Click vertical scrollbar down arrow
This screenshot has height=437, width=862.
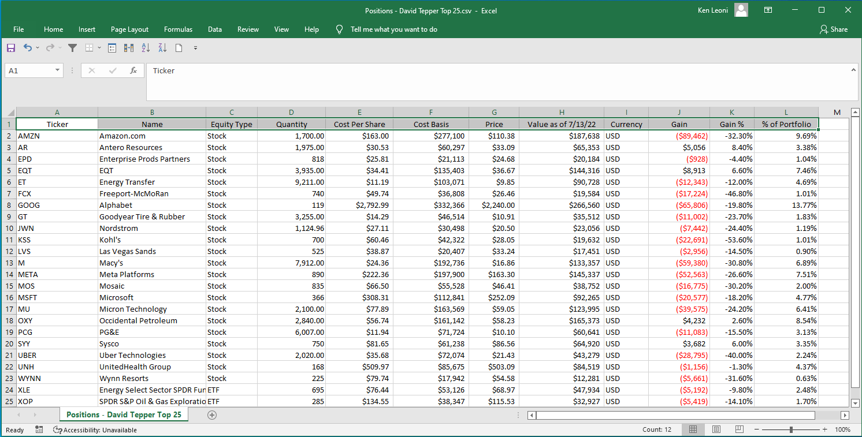pyautogui.click(x=855, y=404)
